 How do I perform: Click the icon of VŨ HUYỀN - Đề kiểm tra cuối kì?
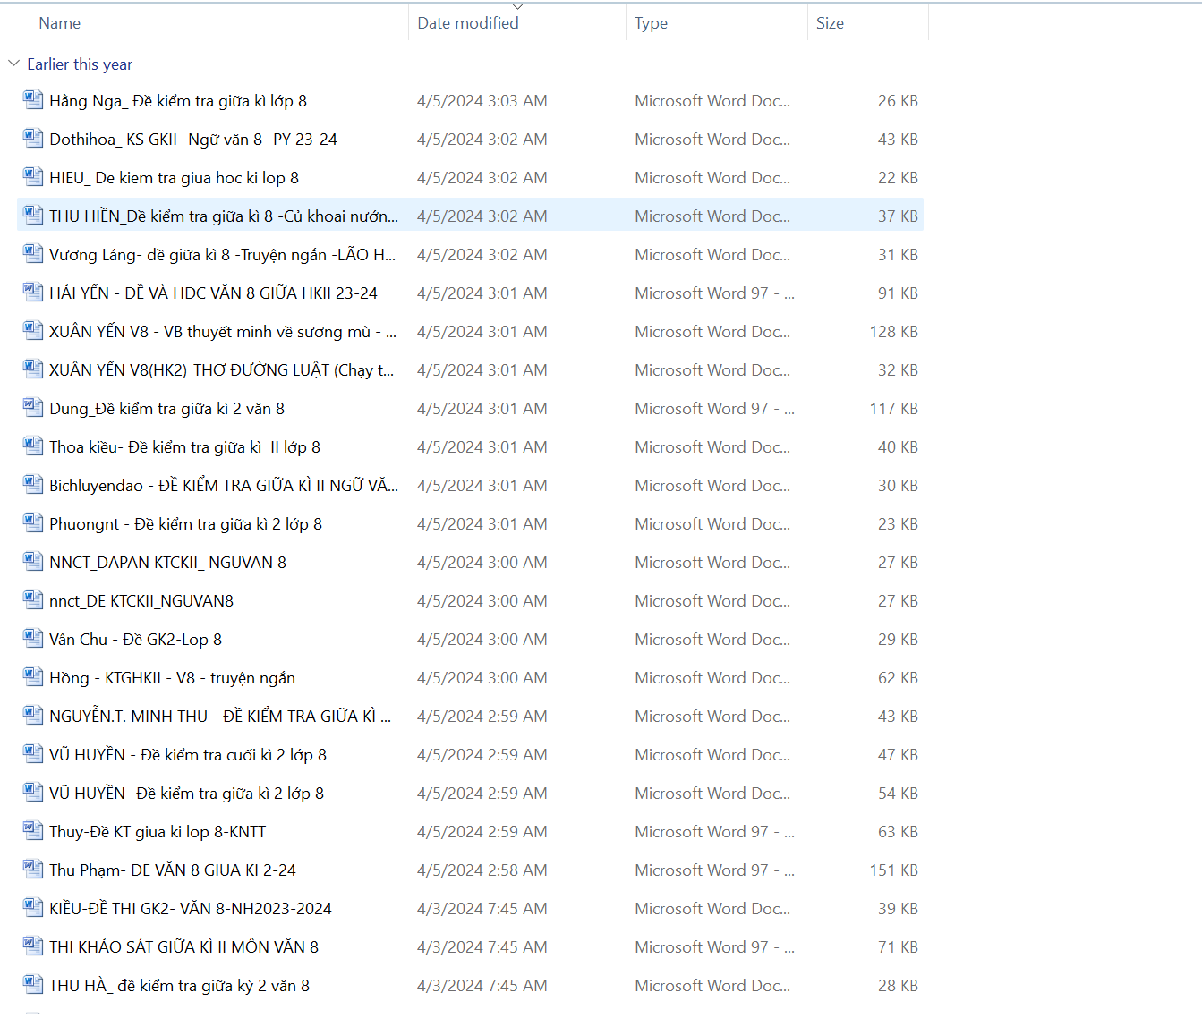pyautogui.click(x=33, y=753)
